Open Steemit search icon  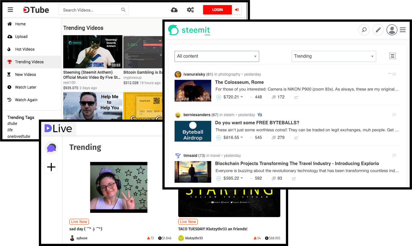(364, 30)
